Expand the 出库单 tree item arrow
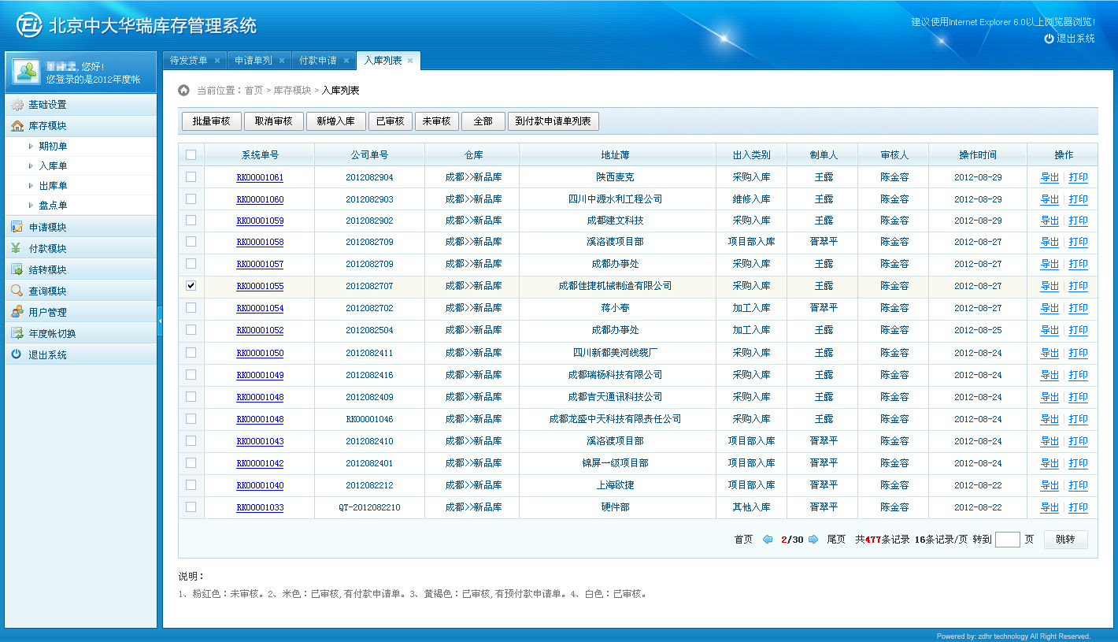The width and height of the screenshot is (1118, 642). pos(31,186)
